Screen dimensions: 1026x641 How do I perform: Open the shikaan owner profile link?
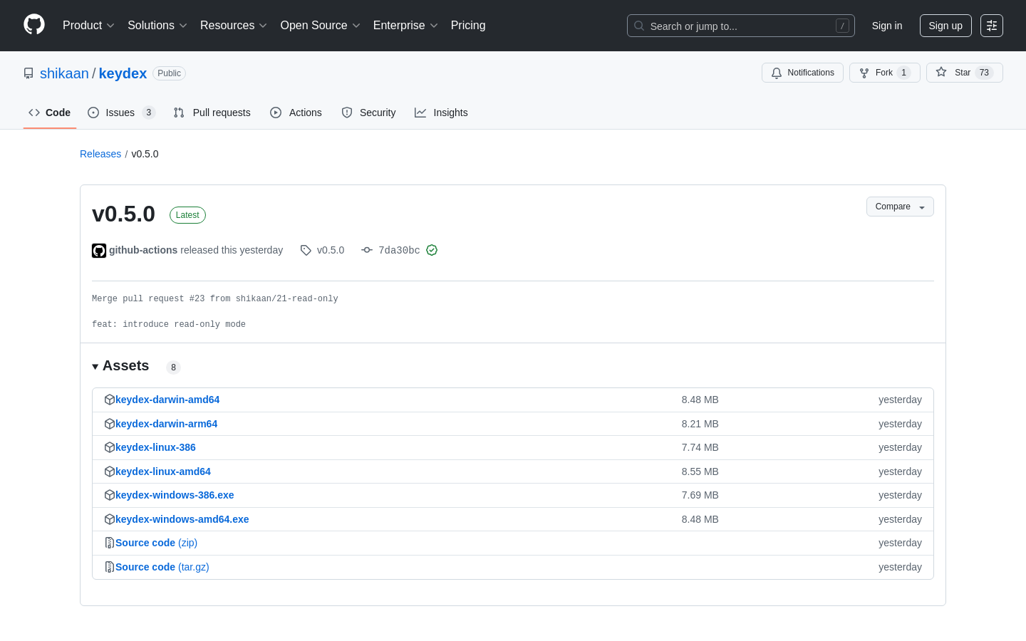64,73
